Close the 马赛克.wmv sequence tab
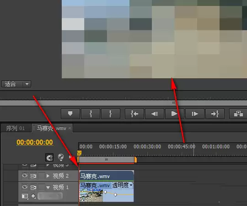 click(70, 128)
